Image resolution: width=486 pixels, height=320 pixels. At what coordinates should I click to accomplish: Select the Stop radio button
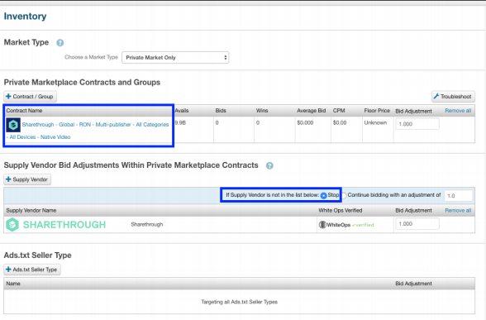click(323, 195)
